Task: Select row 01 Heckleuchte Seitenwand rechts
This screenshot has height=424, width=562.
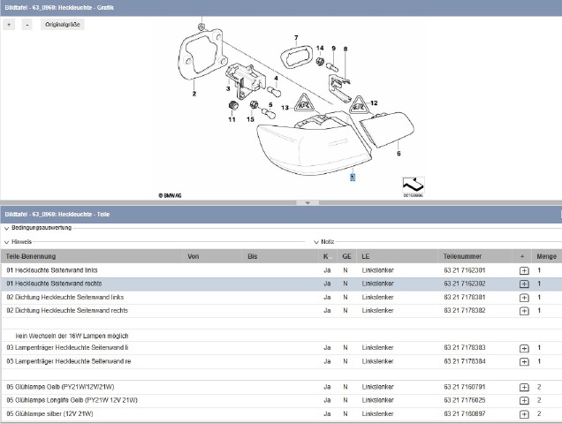Action: pos(281,284)
